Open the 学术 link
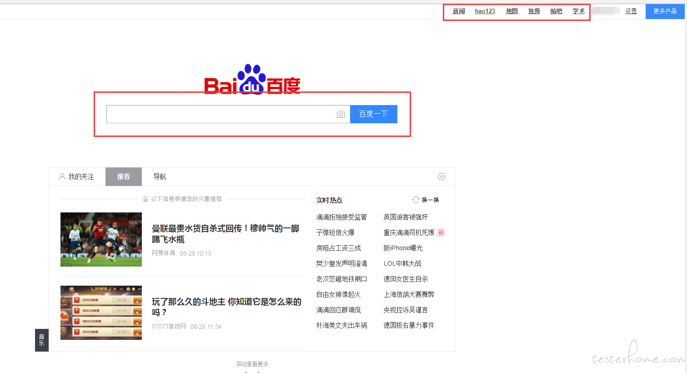The width and height of the screenshot is (687, 373). point(579,11)
